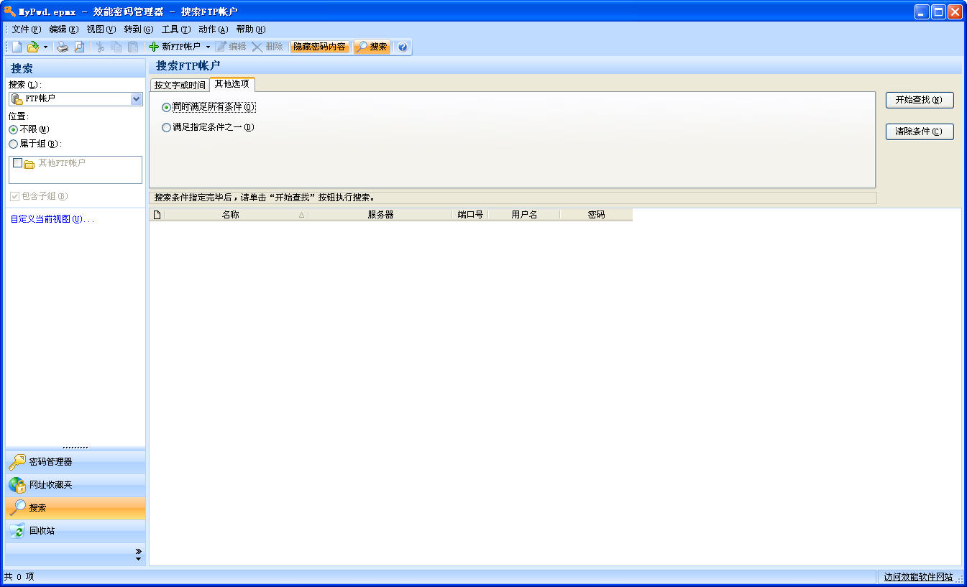This screenshot has height=587, width=967.
Task: Open the 动作(A) menu
Action: [x=214, y=29]
